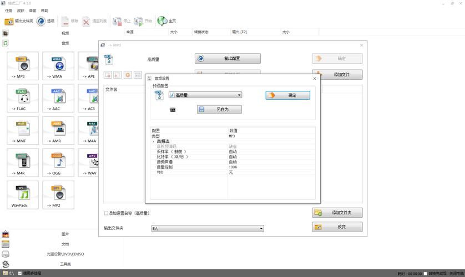
Task: Click the WavPack format icon
Action: (x=23, y=194)
